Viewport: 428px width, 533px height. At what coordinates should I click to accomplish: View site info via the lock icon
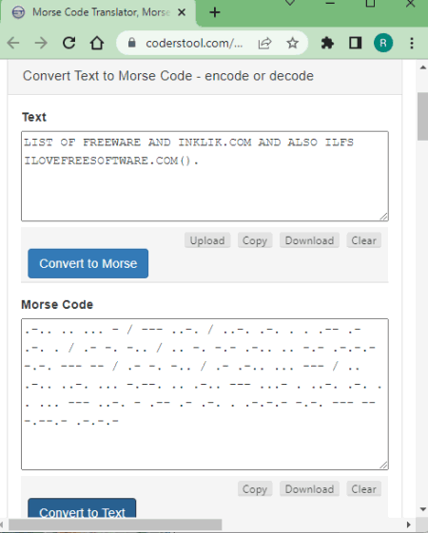(132, 43)
